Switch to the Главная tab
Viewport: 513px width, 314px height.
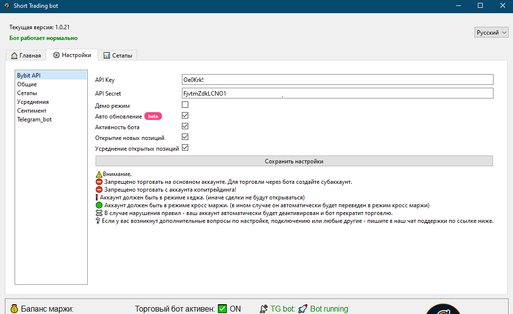point(26,56)
